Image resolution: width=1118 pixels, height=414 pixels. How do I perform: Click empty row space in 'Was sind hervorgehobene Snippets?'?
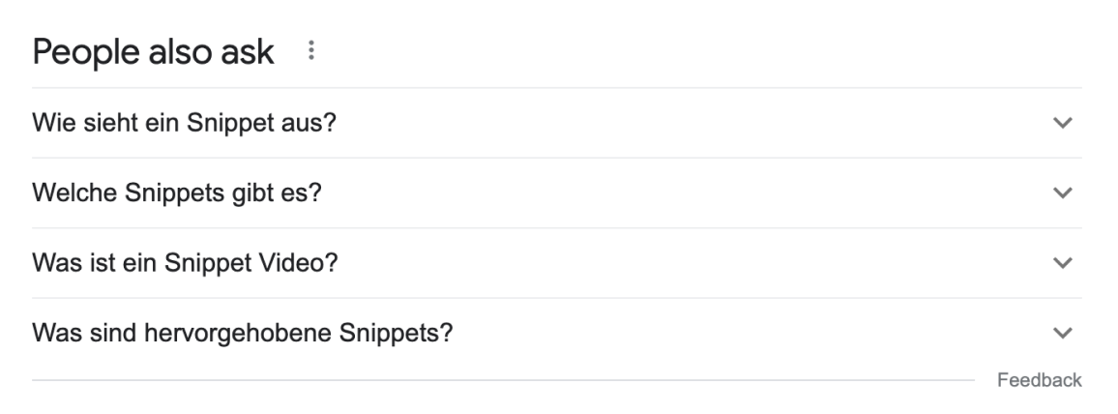(725, 333)
